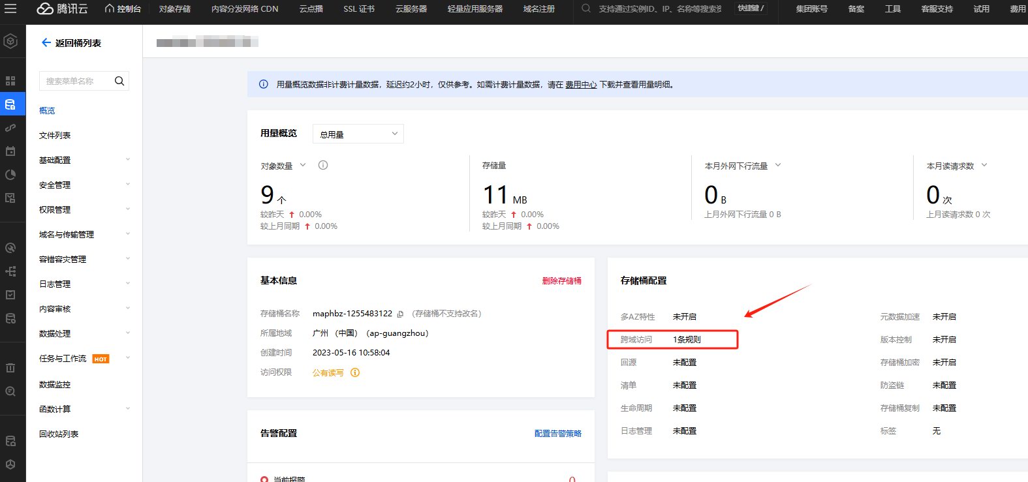Image resolution: width=1028 pixels, height=482 pixels.
Task: Click the 返回桶列表 link
Action: (78, 42)
